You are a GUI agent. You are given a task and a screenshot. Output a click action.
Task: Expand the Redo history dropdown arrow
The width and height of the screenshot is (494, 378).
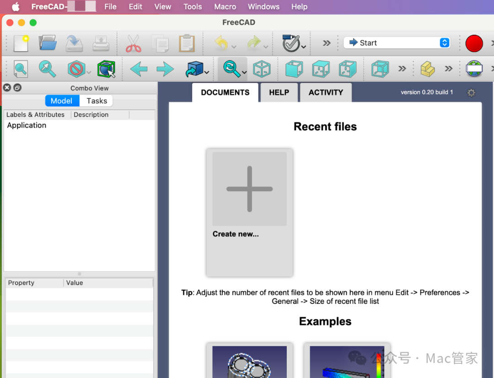tap(266, 47)
